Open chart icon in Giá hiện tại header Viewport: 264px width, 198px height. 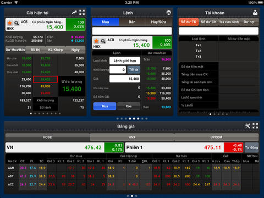pos(74,13)
